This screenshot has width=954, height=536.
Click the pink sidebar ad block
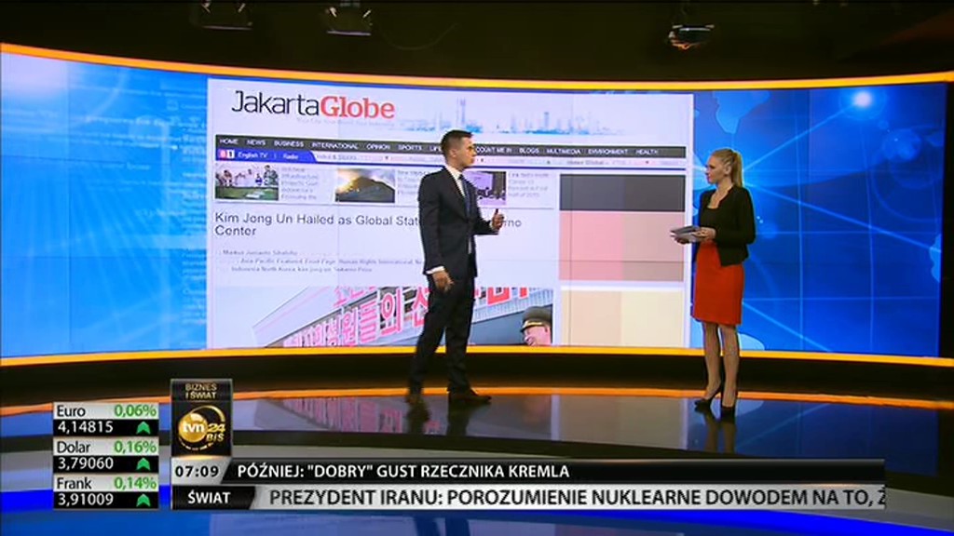pyautogui.click(x=622, y=247)
